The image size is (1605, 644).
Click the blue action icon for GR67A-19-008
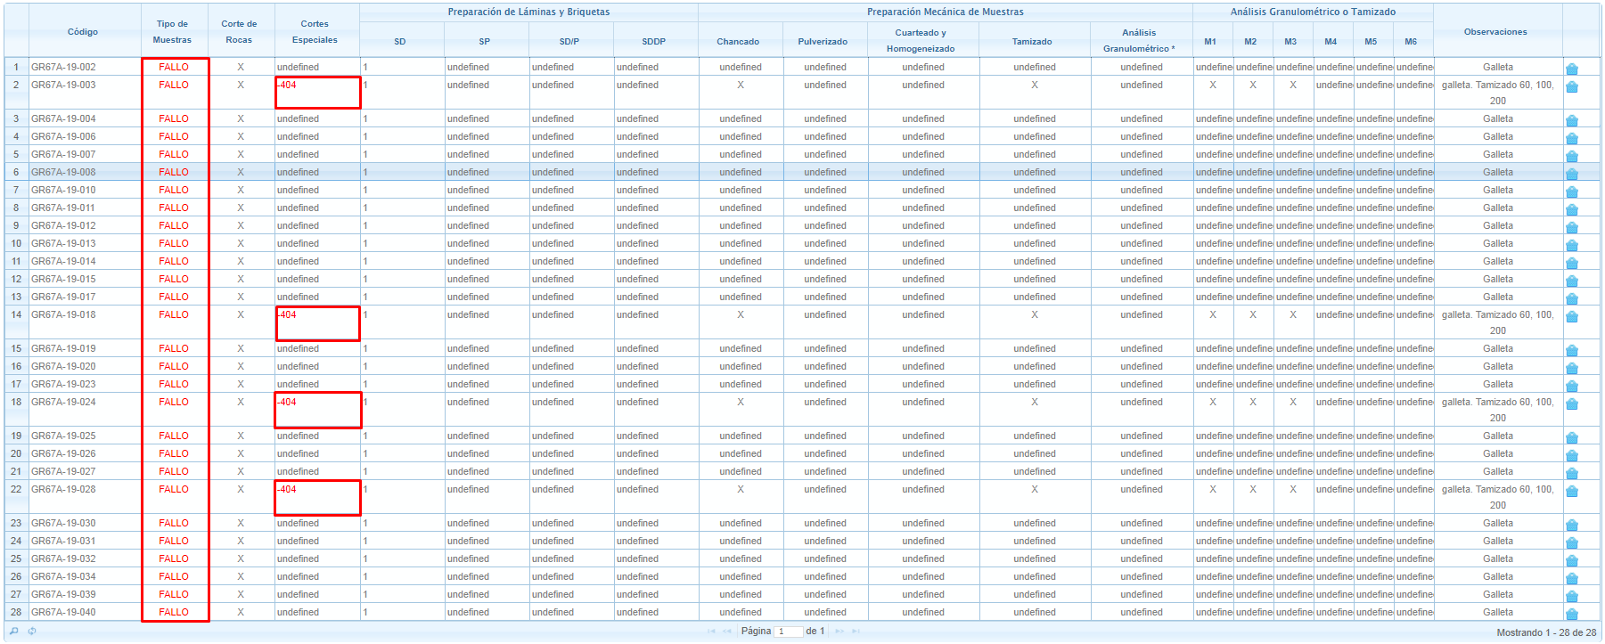1572,174
